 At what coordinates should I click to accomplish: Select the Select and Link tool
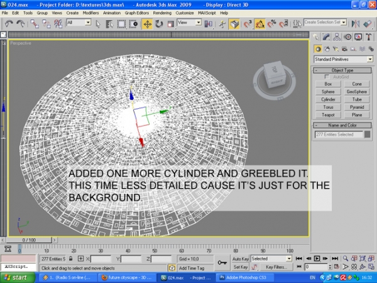click(x=35, y=24)
